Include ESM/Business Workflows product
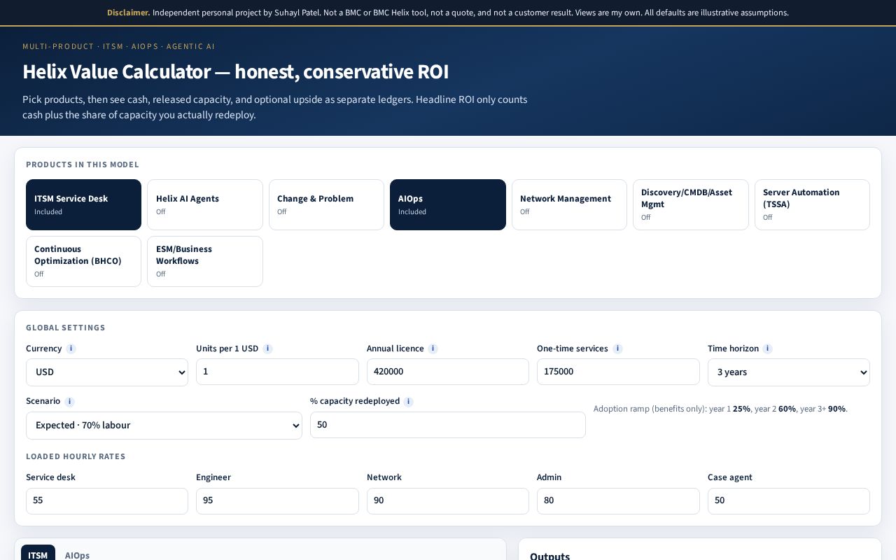896x560 pixels. (x=205, y=261)
